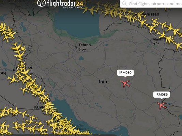182x136 pixels.
Task: Click the Mashhad city marker
Action: 151,41
